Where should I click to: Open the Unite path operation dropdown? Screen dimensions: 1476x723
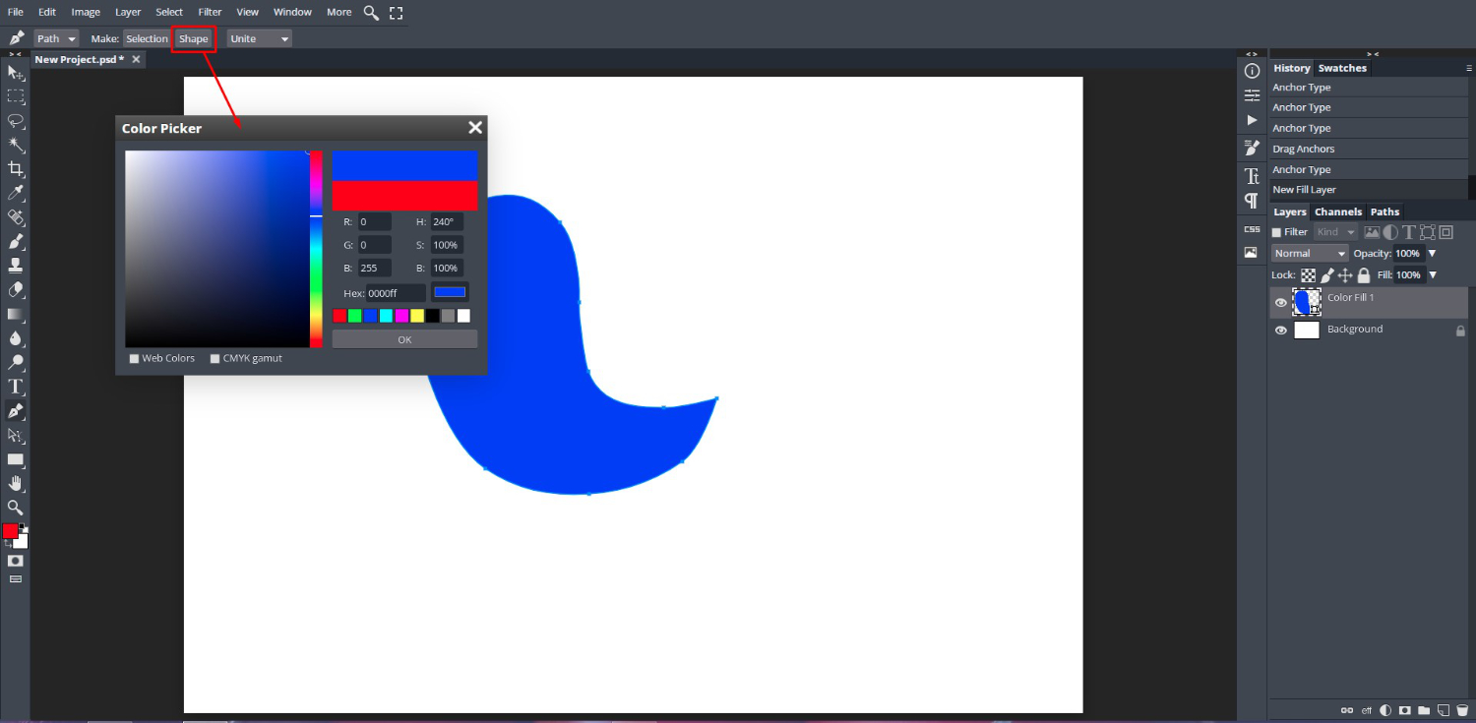pyautogui.click(x=260, y=38)
